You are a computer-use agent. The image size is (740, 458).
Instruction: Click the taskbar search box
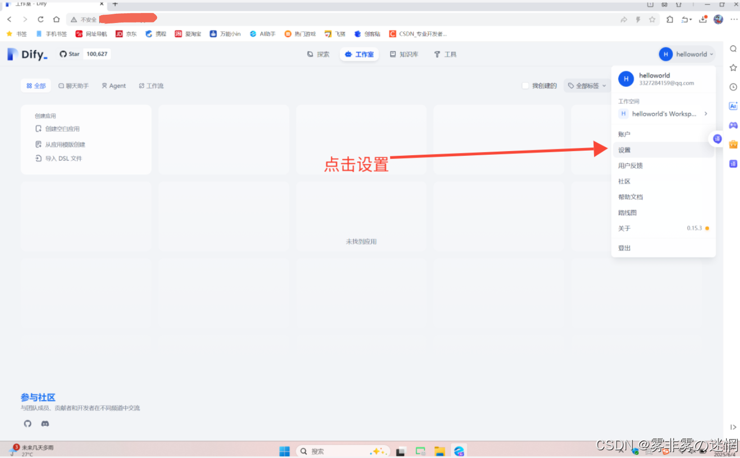(343, 451)
